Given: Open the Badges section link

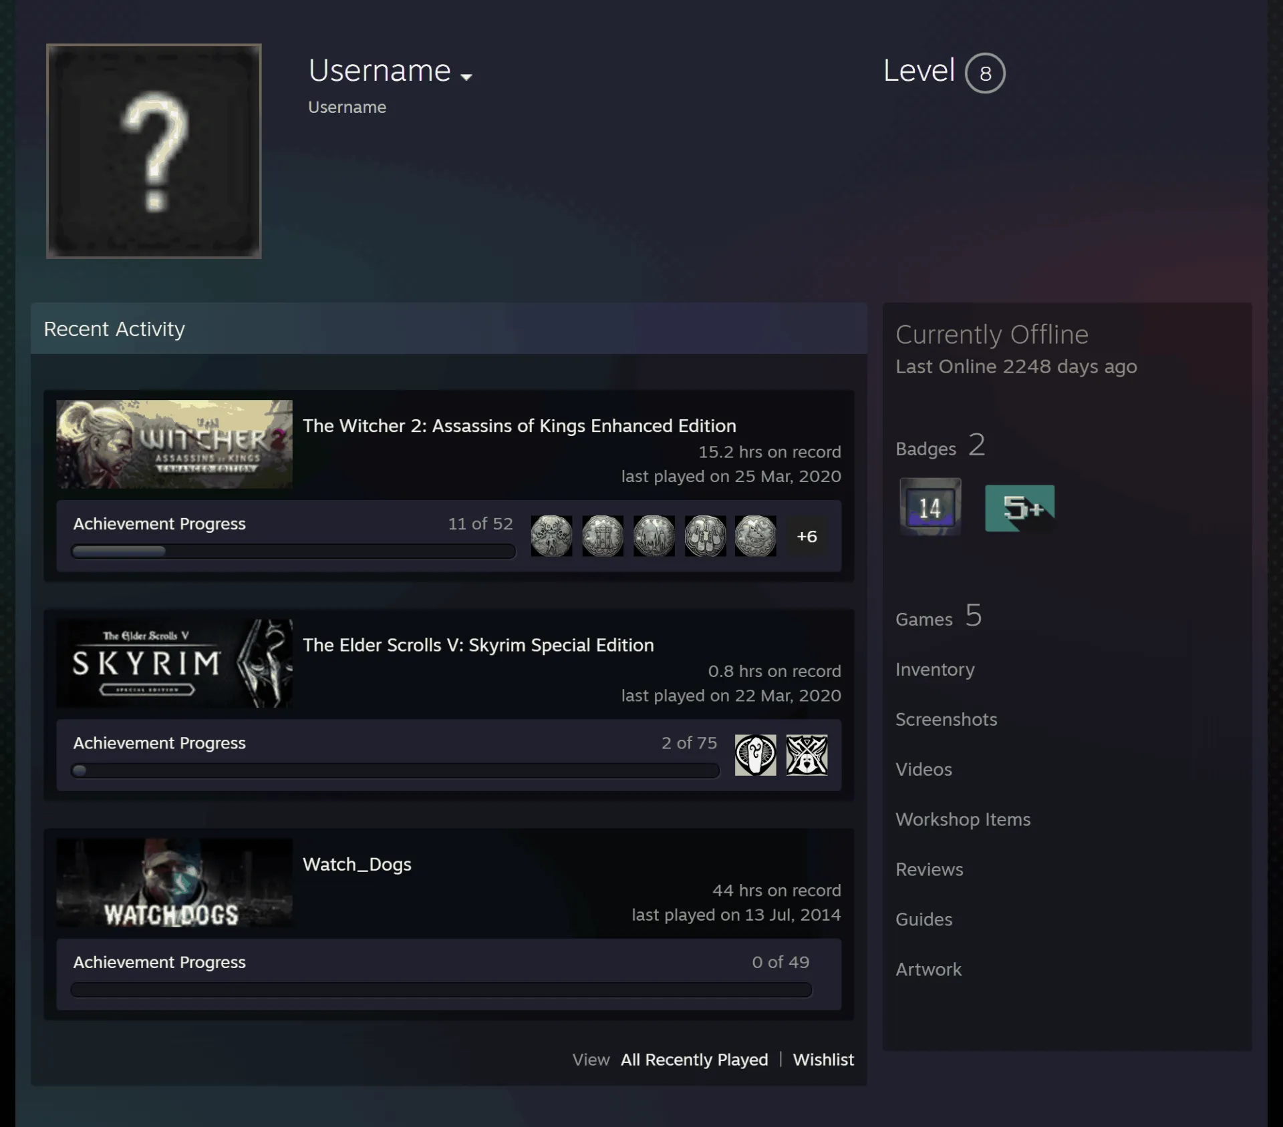Looking at the screenshot, I should point(940,446).
